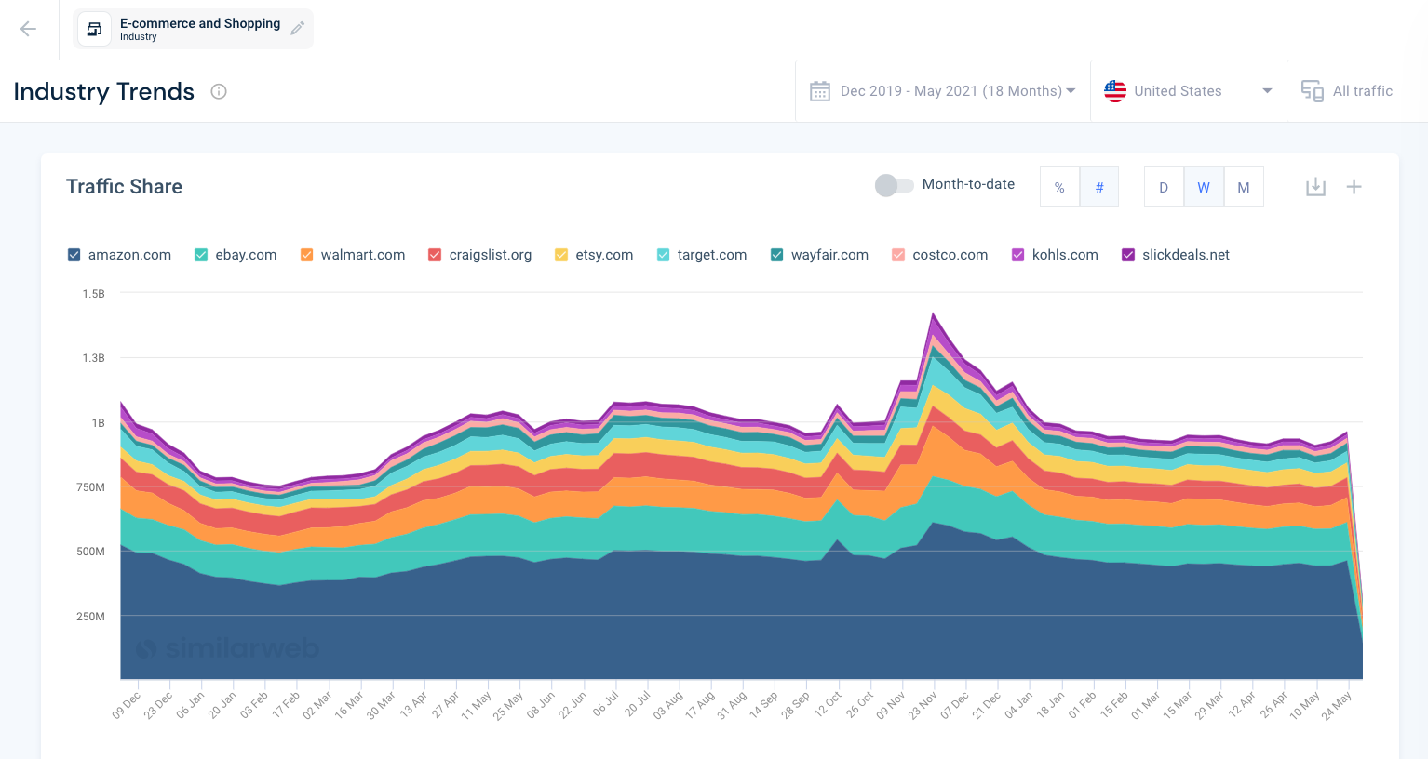1428x759 pixels.
Task: Click the All traffic devices icon
Action: (x=1313, y=90)
